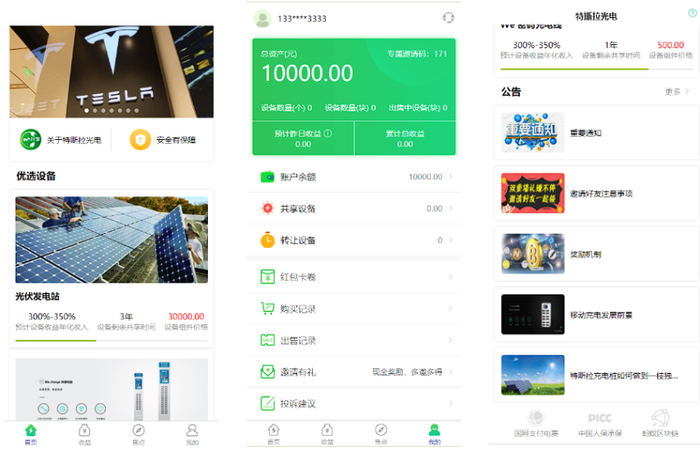Expand 更多 in the 公告 section
This screenshot has height=450, width=700.
tap(677, 92)
